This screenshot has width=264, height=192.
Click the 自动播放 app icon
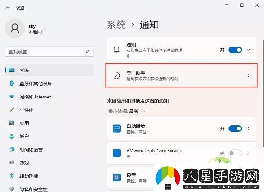click(x=117, y=129)
